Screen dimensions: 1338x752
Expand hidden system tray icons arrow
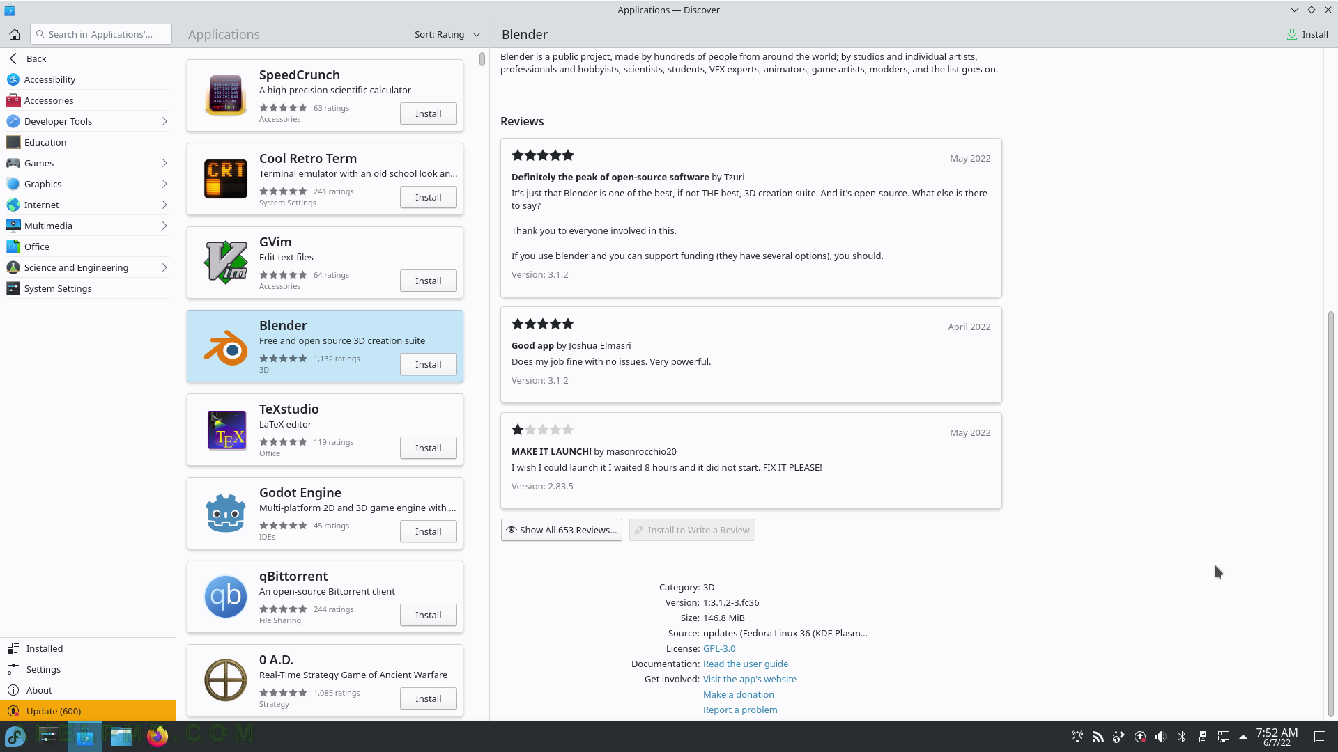[x=1243, y=737]
